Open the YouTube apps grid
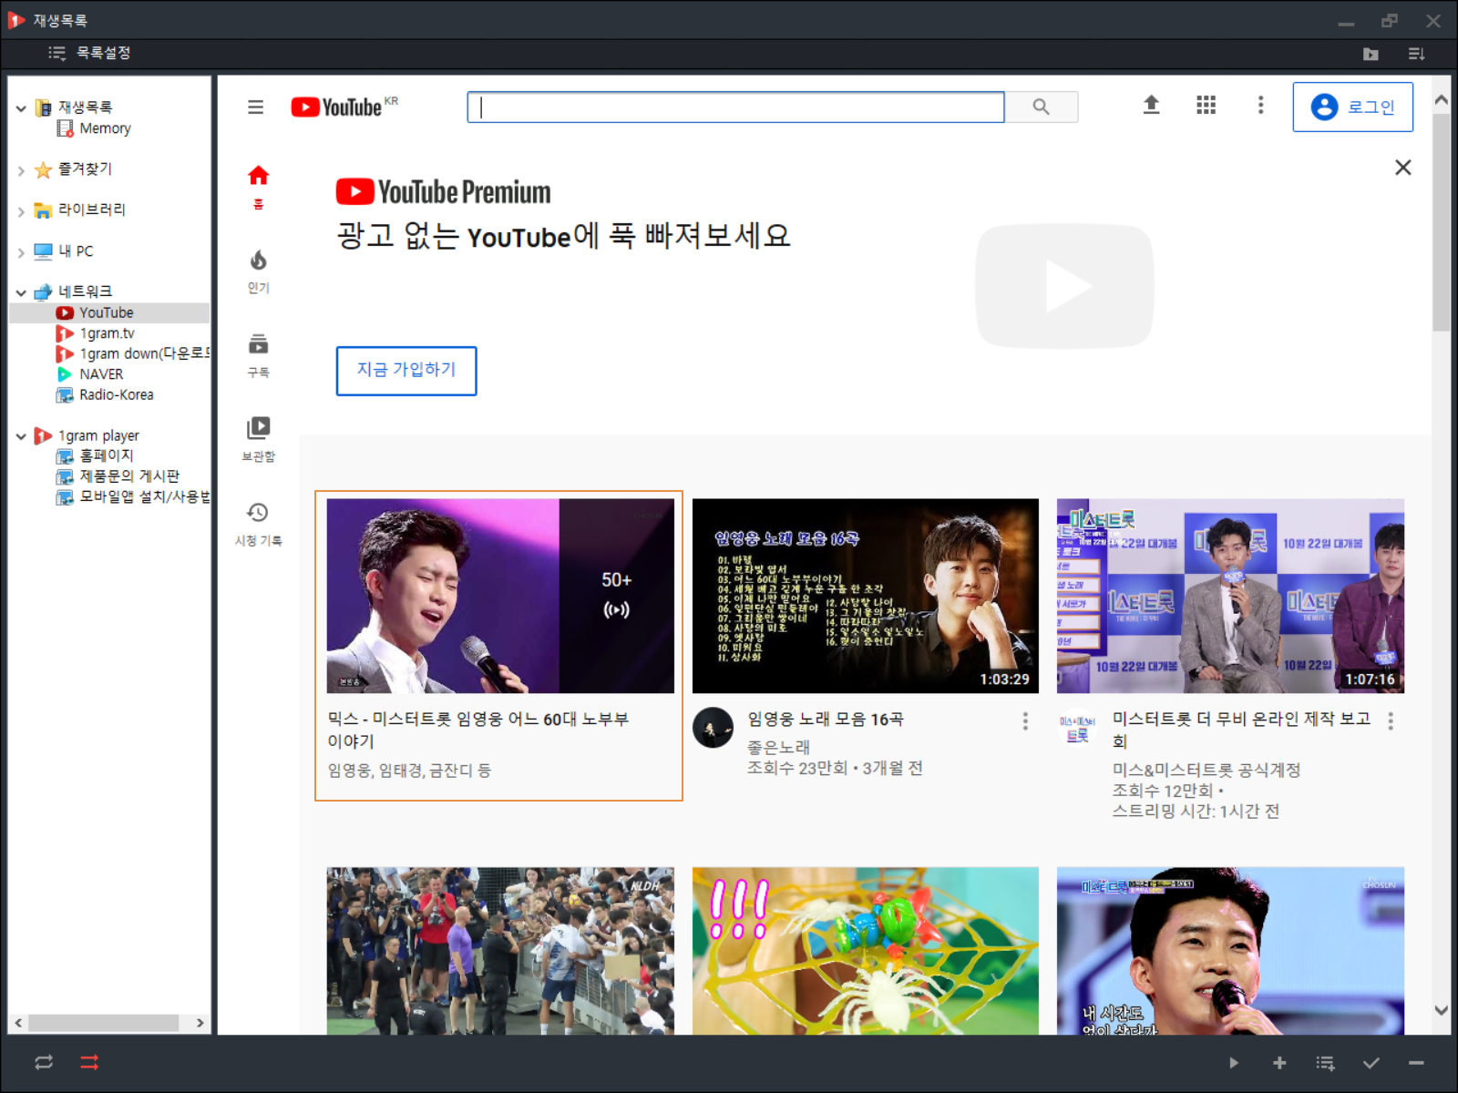 pyautogui.click(x=1206, y=106)
